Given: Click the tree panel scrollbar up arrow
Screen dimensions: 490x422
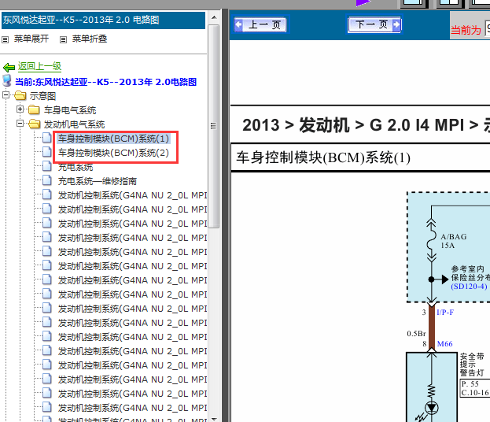Looking at the screenshot, I should 214,17.
